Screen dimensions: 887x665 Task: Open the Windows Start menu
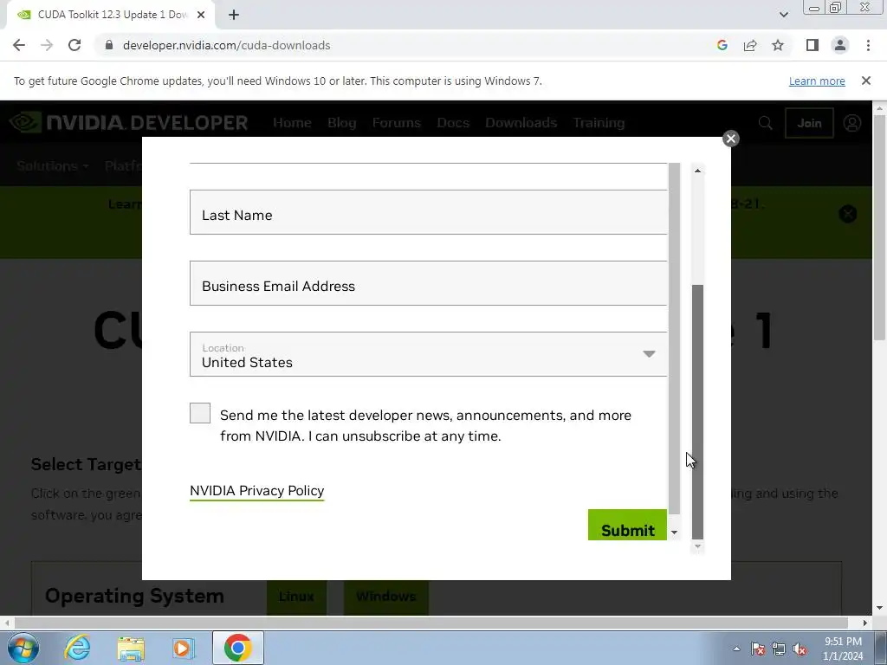click(x=23, y=648)
